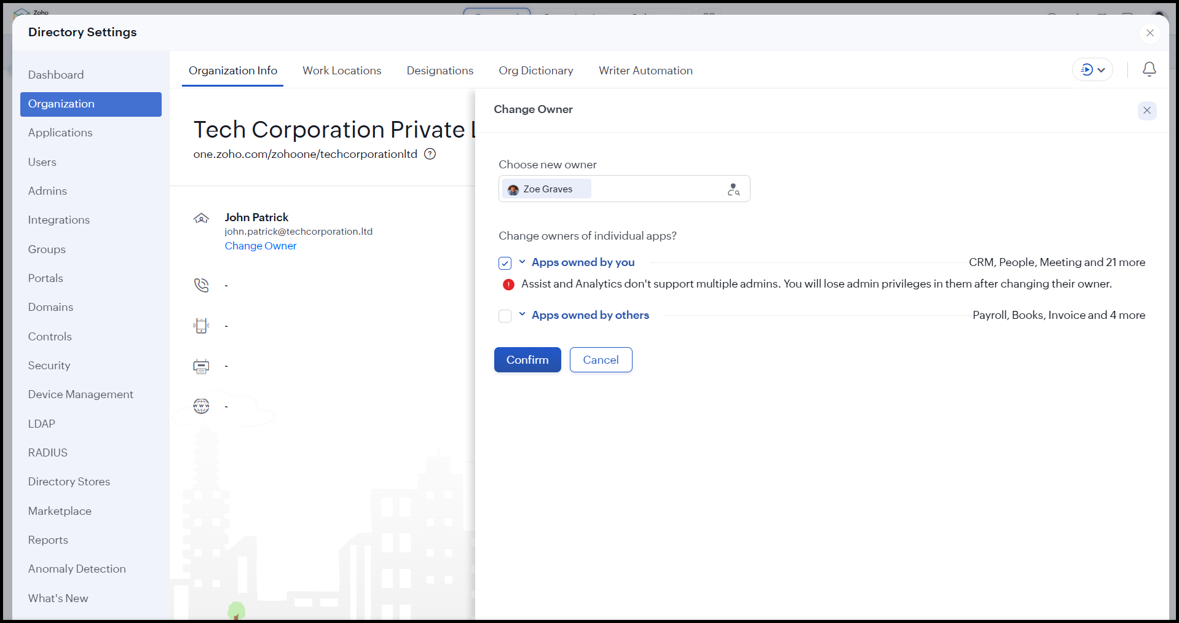Screen dimensions: 1179x623
Task: Open Security in the sidebar
Action: [x=49, y=366]
